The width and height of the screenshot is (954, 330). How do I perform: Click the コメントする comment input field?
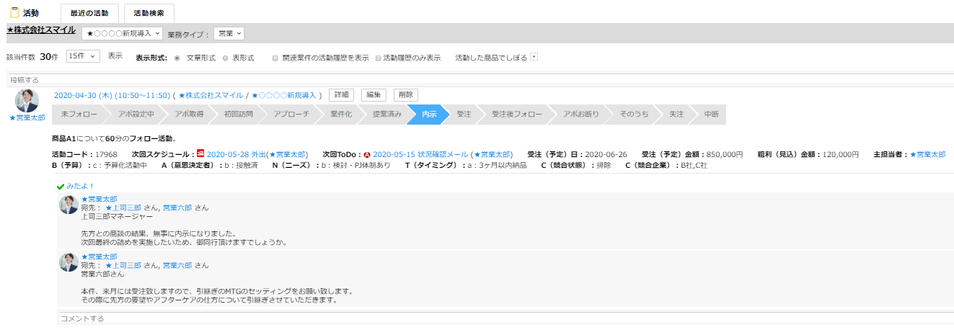(x=505, y=318)
